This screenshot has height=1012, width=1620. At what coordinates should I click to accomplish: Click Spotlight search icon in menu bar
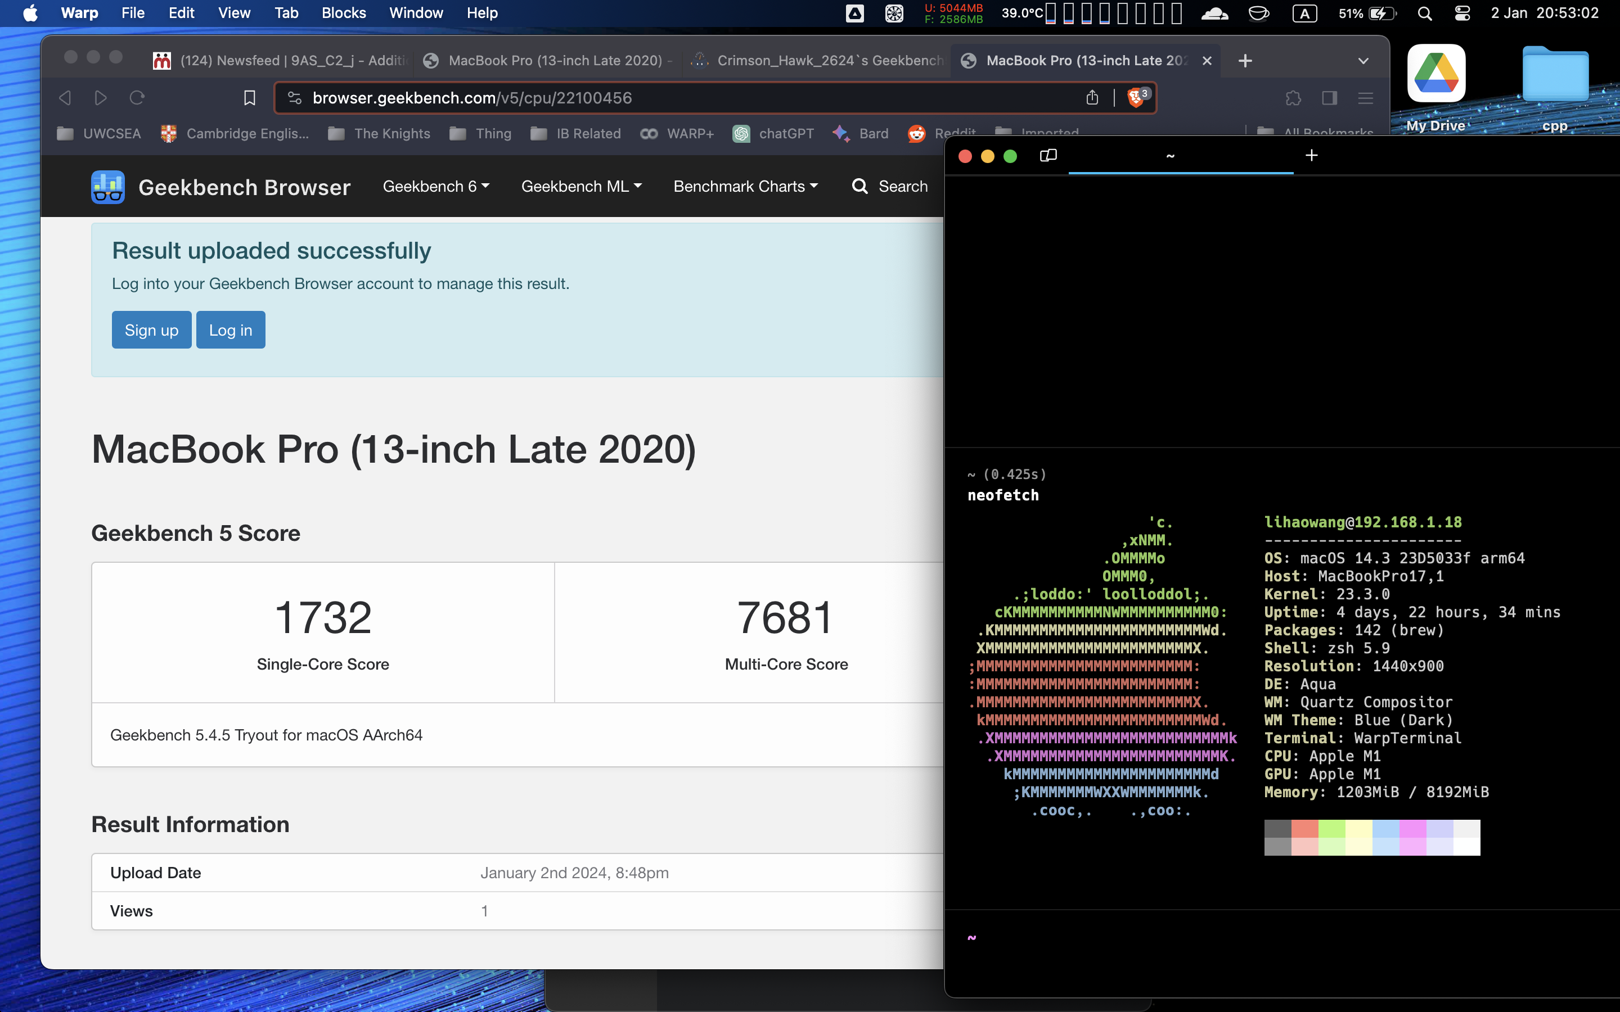point(1425,13)
